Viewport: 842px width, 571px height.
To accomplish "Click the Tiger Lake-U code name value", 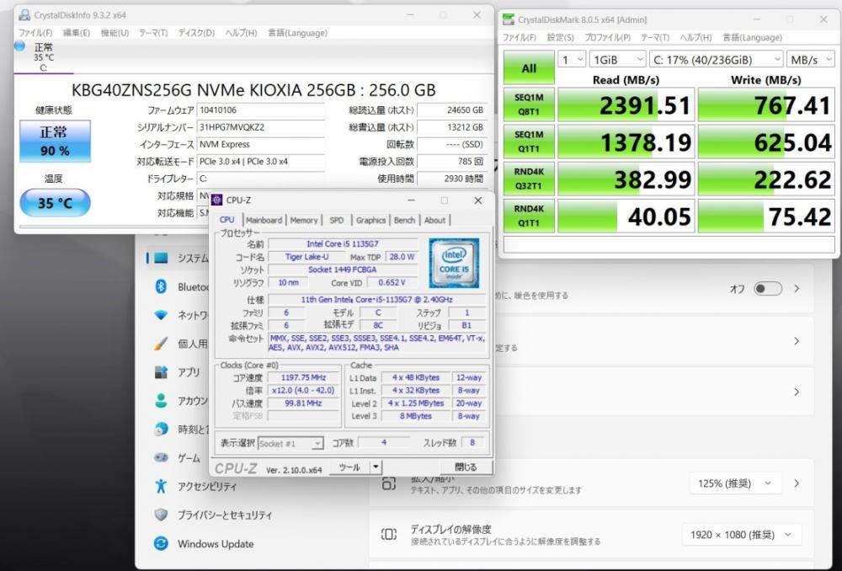I will click(306, 257).
